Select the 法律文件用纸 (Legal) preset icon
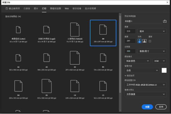171x114 pixels. (46, 30)
